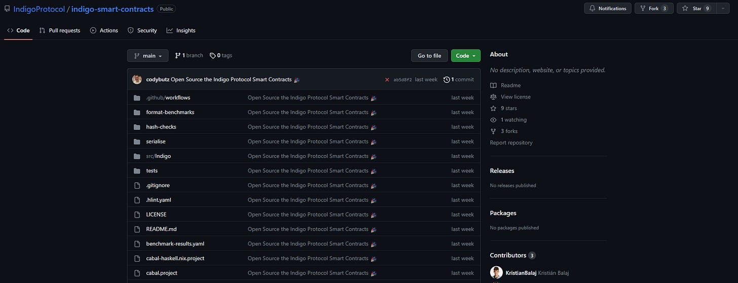
Task: Click the Go to file button
Action: (x=429, y=56)
